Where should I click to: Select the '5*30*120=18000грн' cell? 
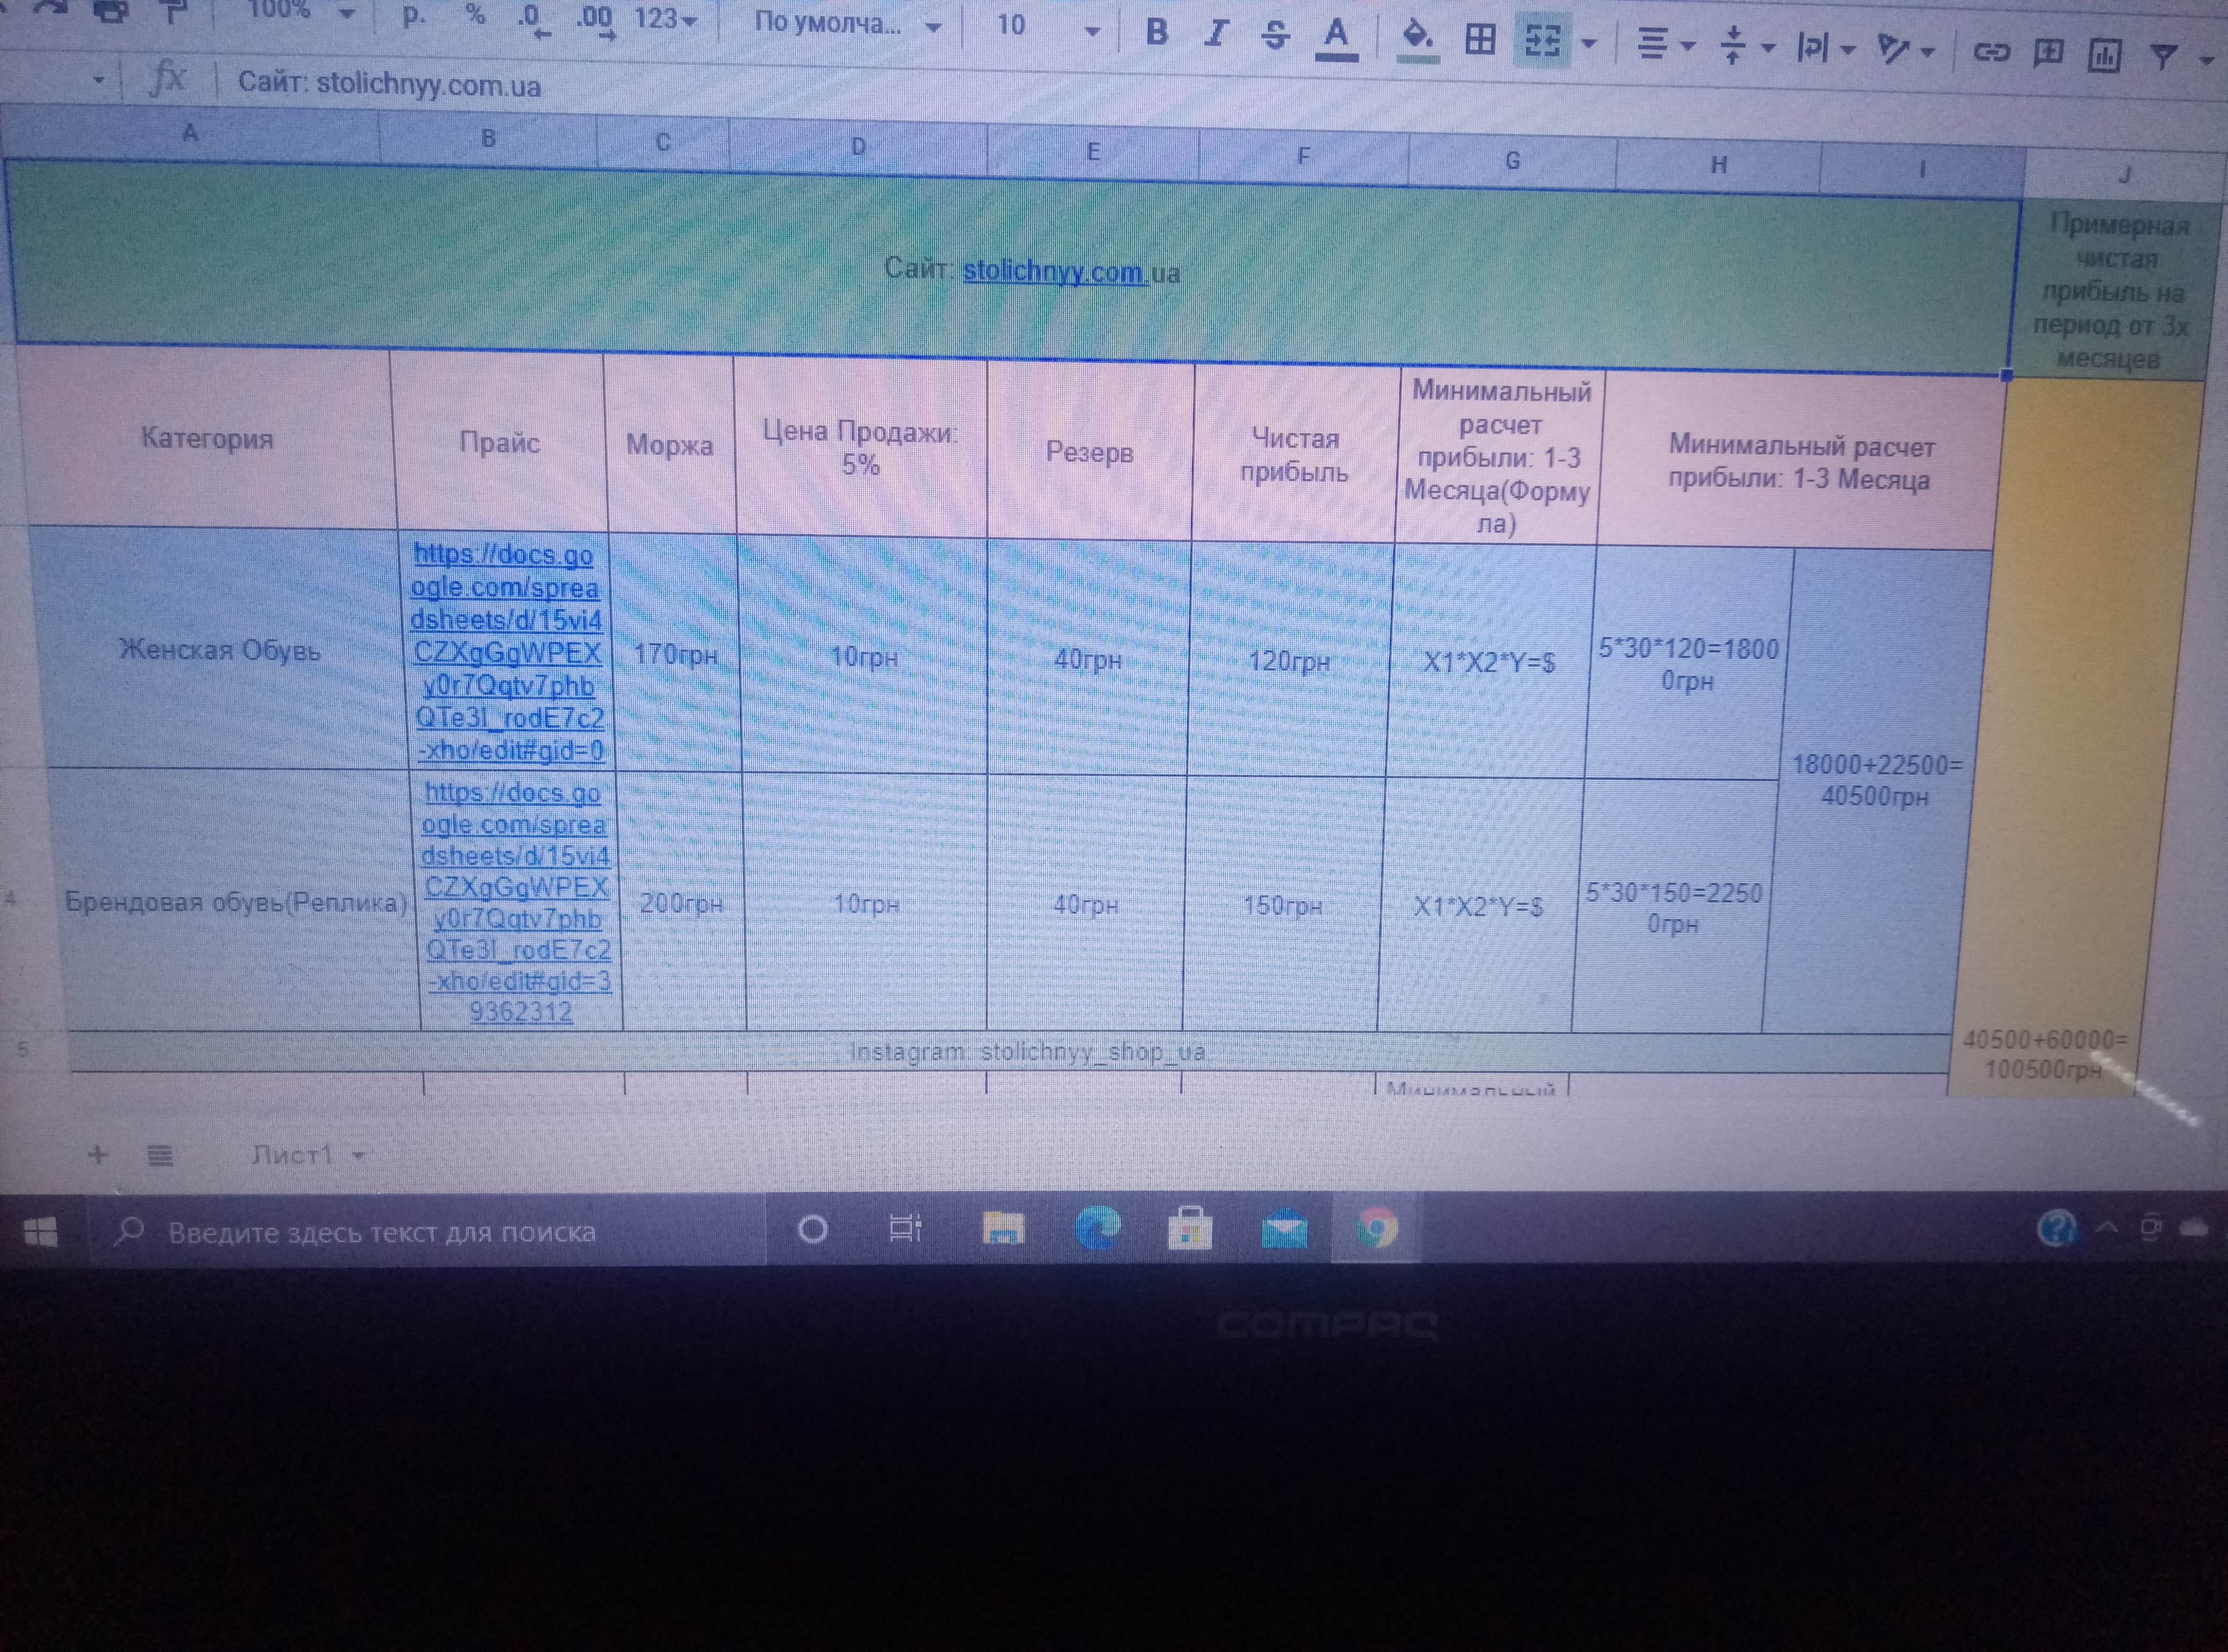(x=1689, y=664)
